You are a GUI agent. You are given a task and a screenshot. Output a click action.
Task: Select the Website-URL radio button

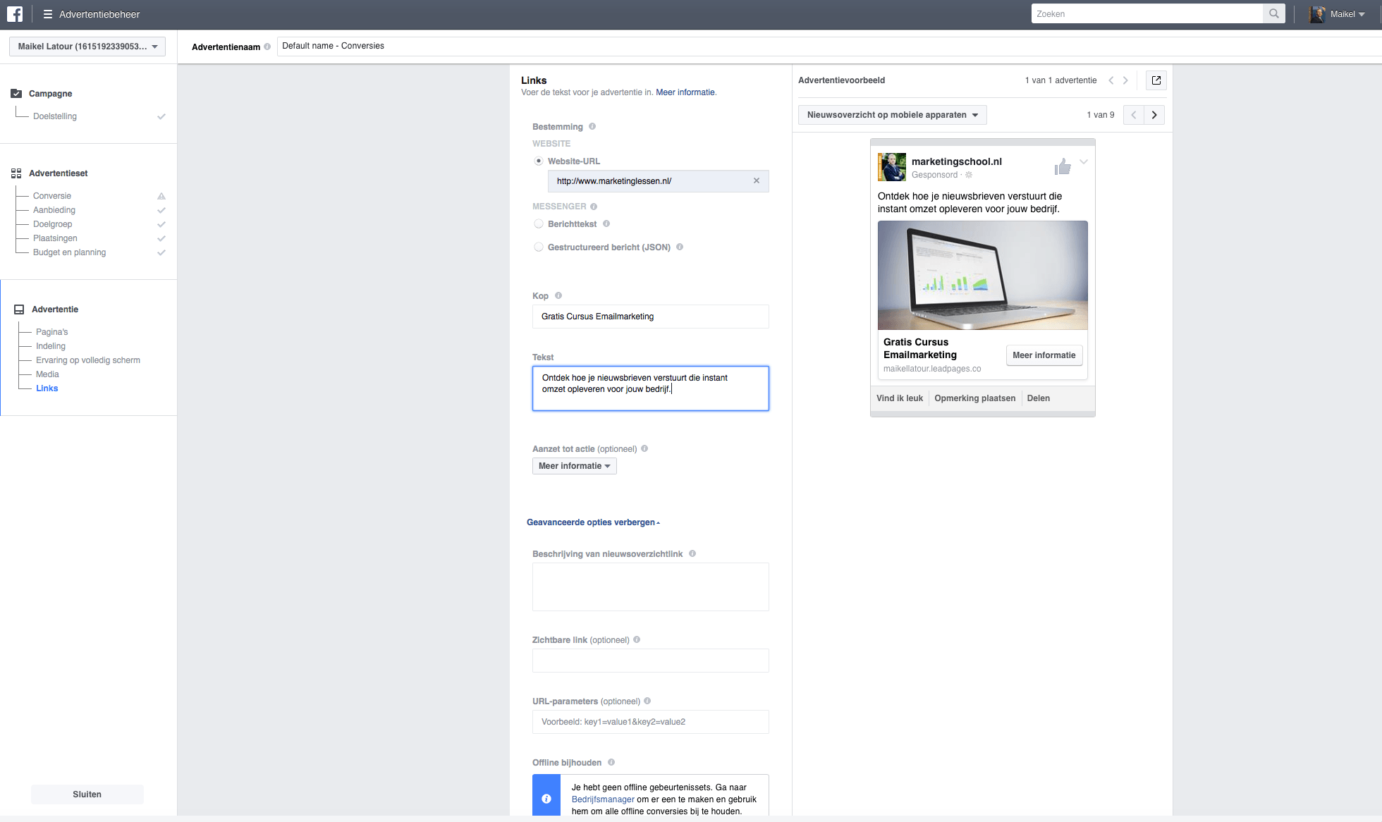point(539,161)
